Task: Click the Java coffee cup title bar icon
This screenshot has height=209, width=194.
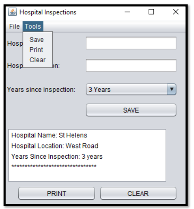Action: [x=12, y=12]
